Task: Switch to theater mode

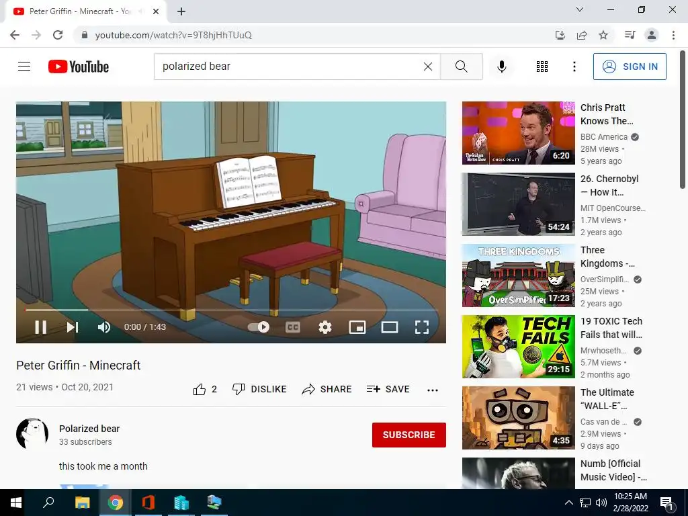Action: pyautogui.click(x=390, y=327)
